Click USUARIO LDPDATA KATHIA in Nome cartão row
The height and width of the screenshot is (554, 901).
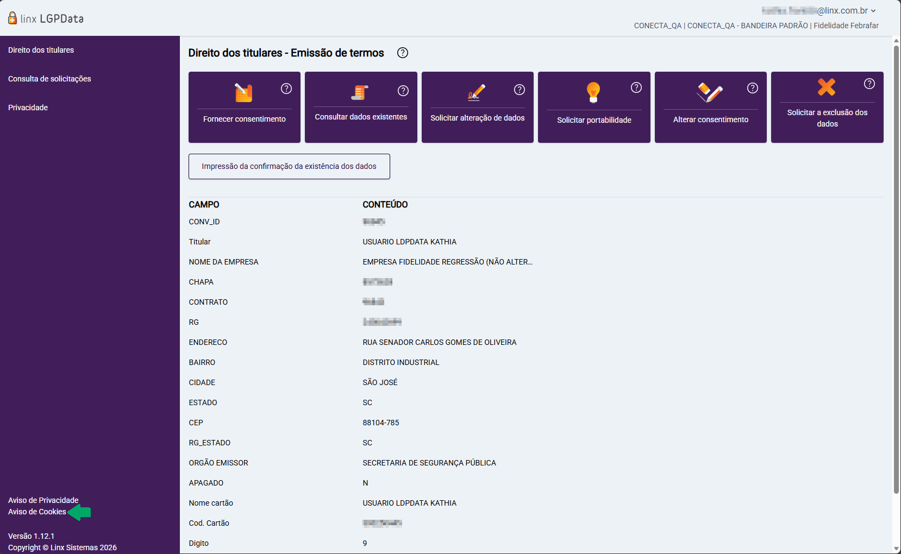point(410,503)
